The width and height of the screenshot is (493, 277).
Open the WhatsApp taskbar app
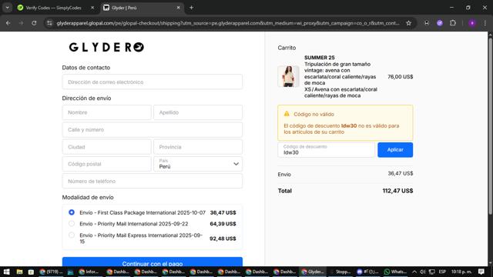click(395, 272)
